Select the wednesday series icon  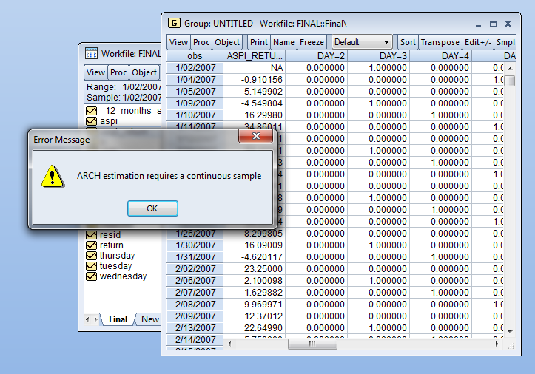[92, 276]
